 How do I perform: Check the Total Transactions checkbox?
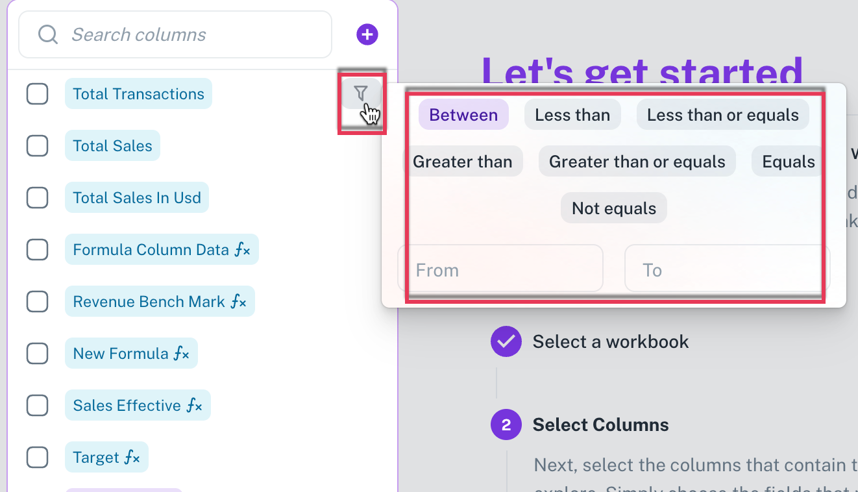point(37,94)
